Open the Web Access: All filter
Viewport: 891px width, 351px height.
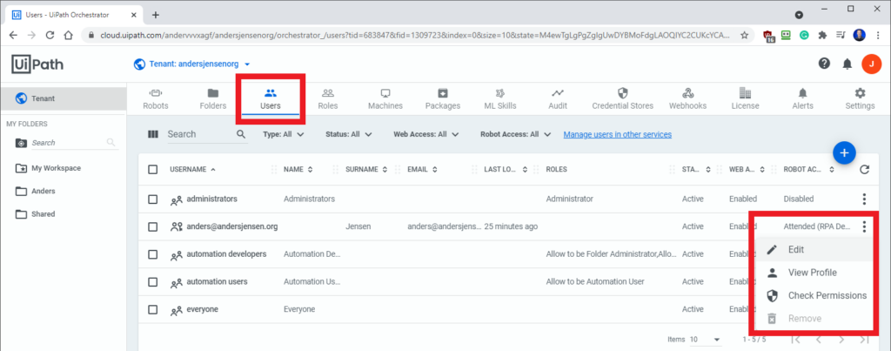point(427,135)
